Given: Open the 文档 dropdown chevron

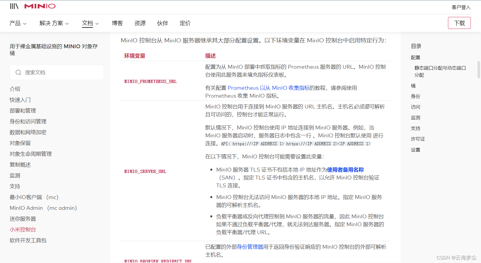Looking at the screenshot, I should click(x=97, y=24).
